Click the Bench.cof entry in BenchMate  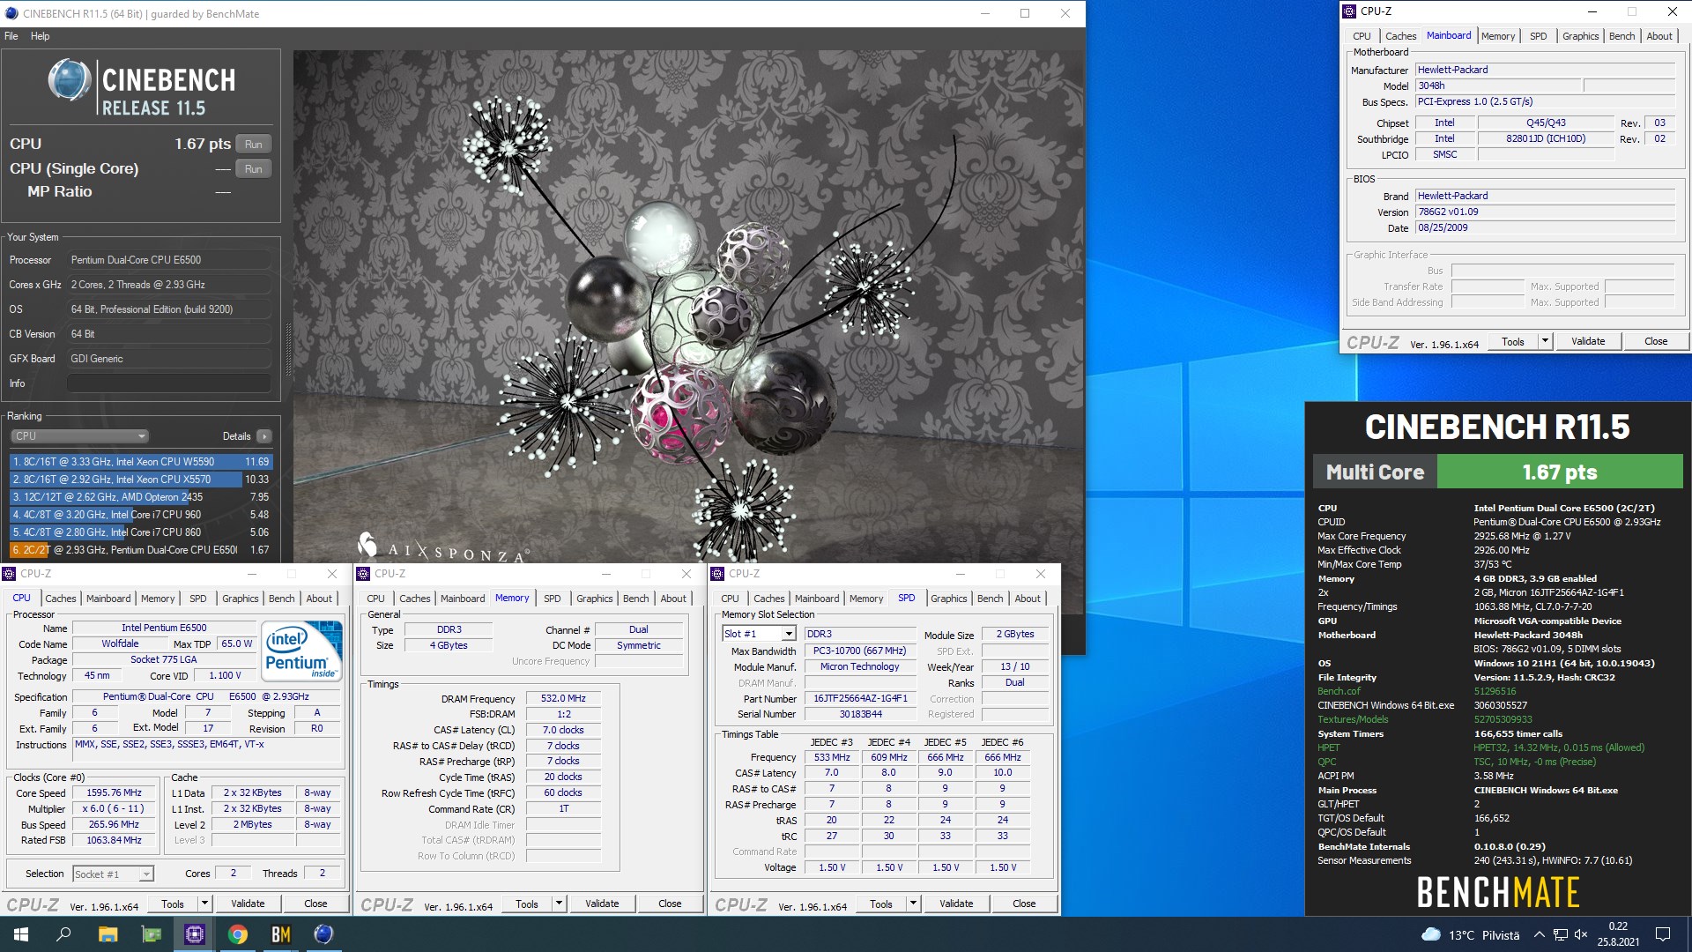coord(1339,692)
